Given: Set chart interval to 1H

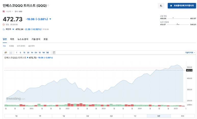Looking at the screenshot, I should click(x=32, y=53).
